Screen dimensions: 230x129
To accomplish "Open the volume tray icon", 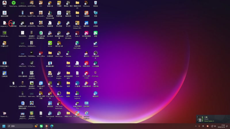I will tap(215, 126).
